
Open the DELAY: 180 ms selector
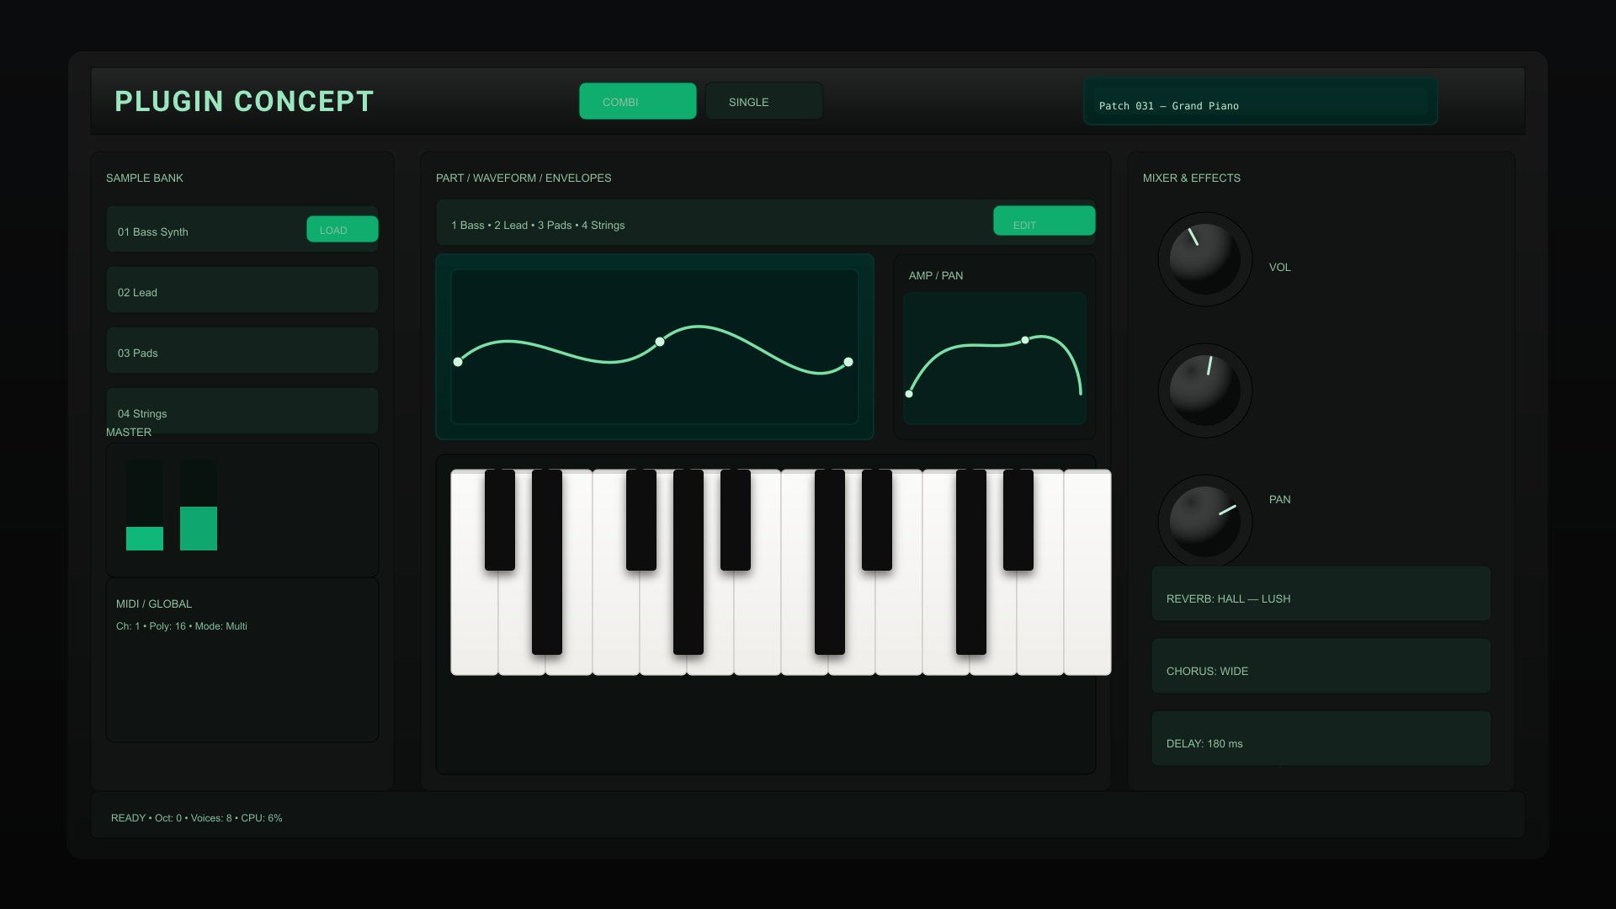click(1321, 739)
